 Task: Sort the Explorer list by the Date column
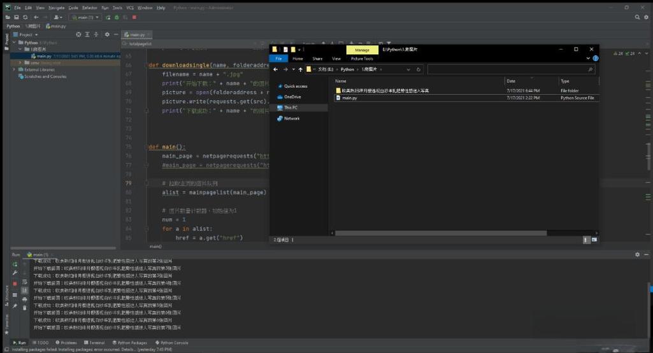point(531,81)
